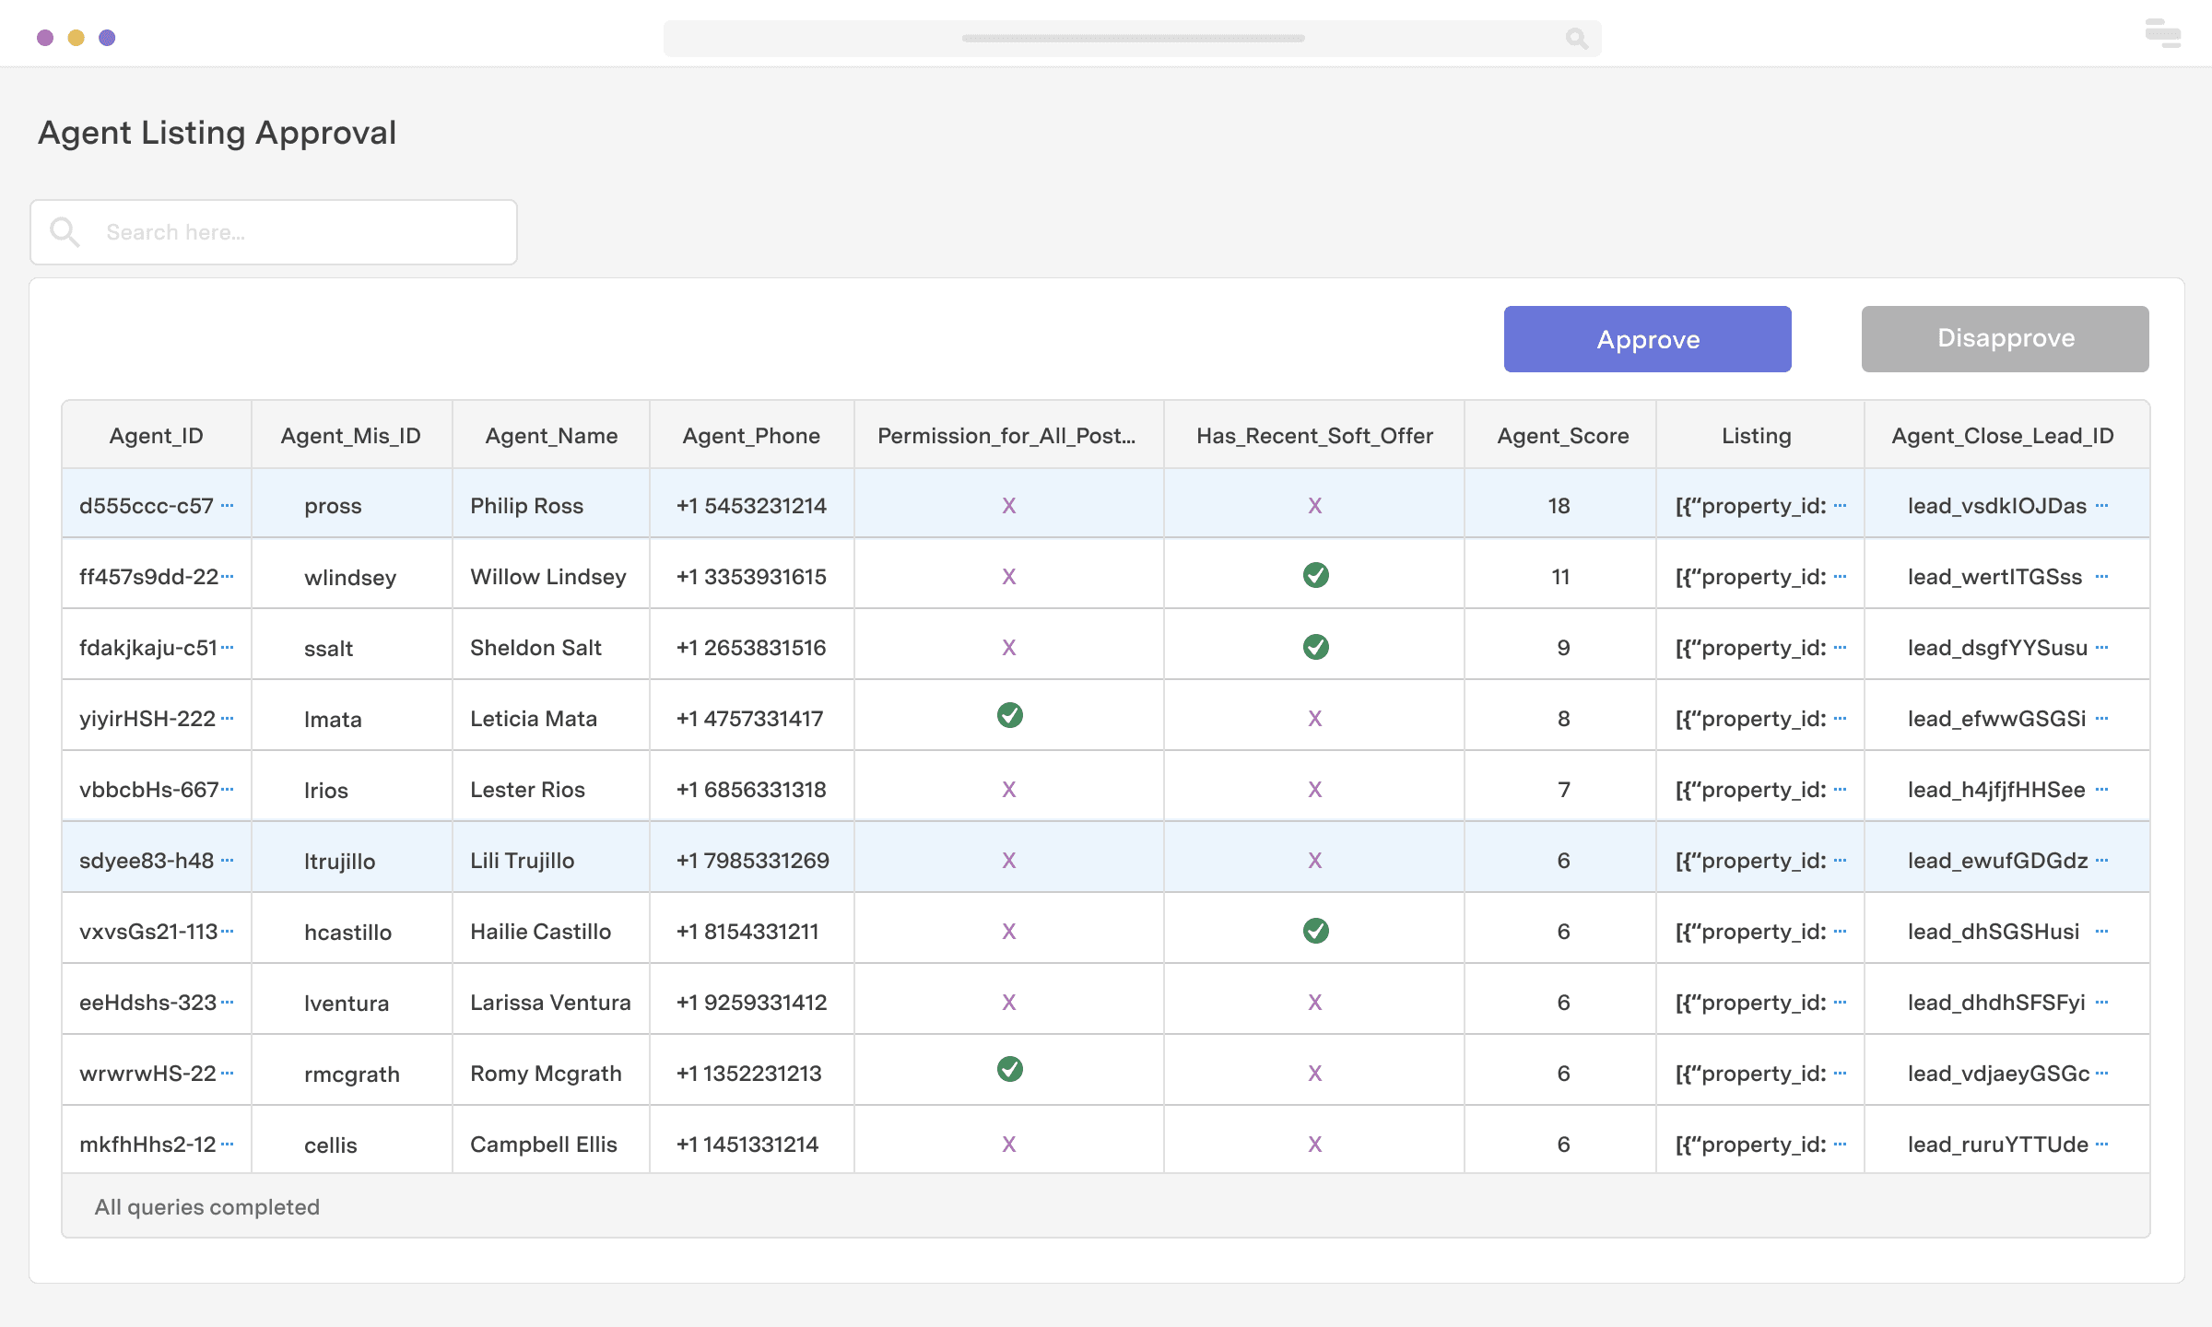
Task: Click the purple dot in window controls
Action: pyautogui.click(x=45, y=38)
